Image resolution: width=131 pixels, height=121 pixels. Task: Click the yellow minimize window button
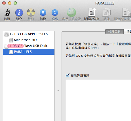[x=10, y=3]
